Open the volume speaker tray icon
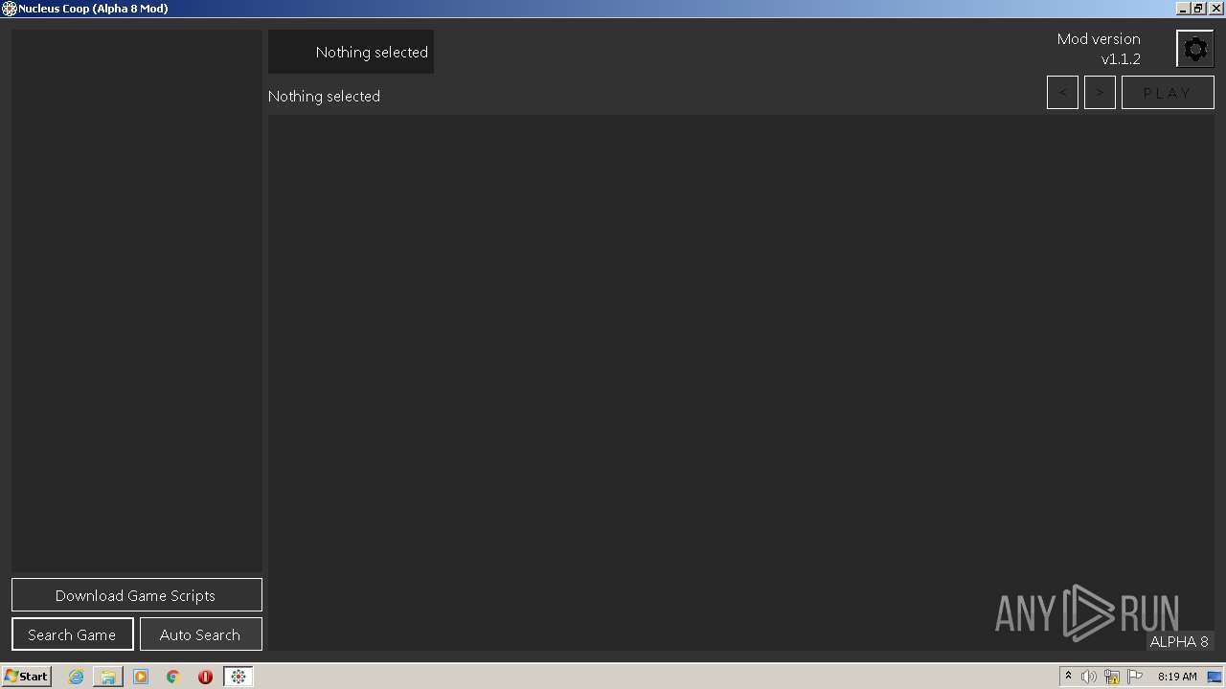Image resolution: width=1226 pixels, height=689 pixels. point(1089,677)
